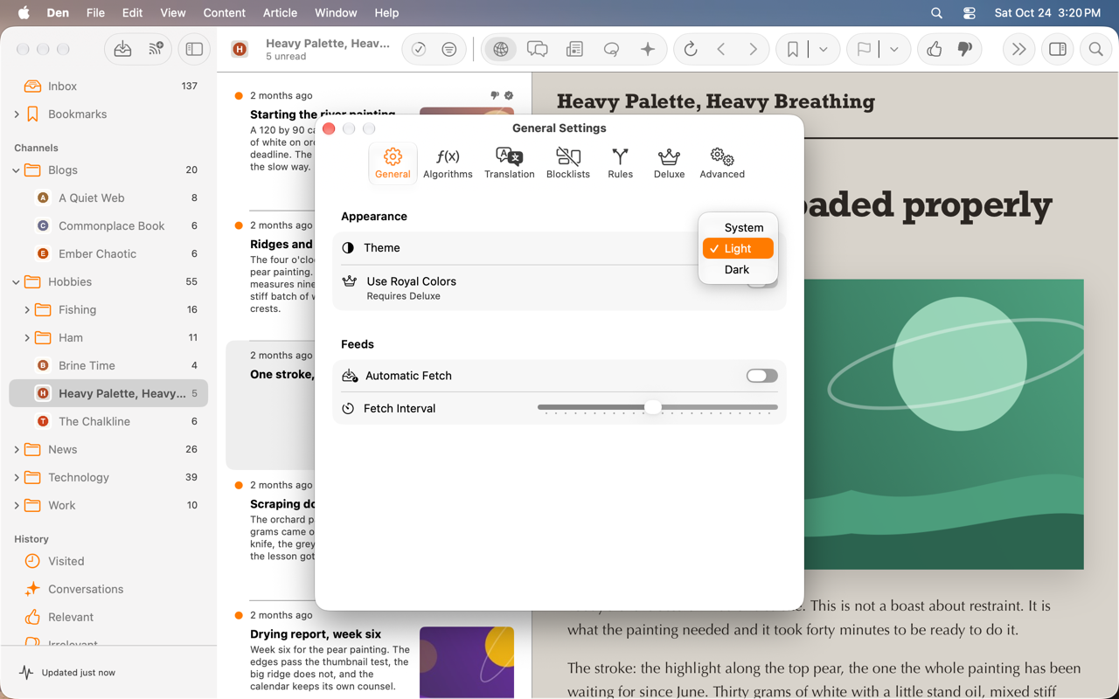Click the download inbox toolbar icon
This screenshot has height=699, width=1119.
[122, 50]
